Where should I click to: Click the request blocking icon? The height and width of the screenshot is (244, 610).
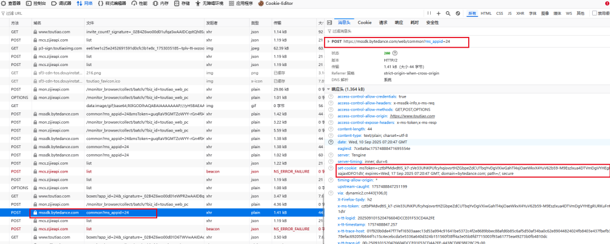(457, 12)
